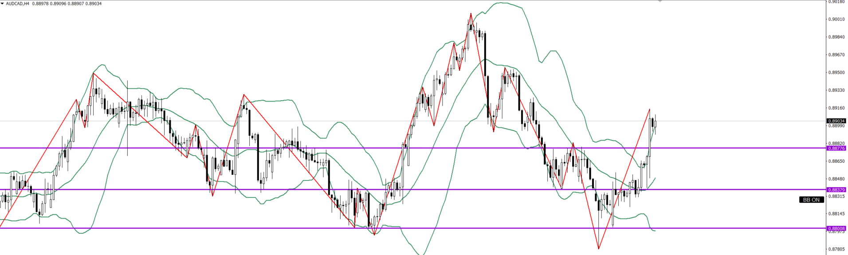Click the 0.88145 price scale label
The width and height of the screenshot is (848, 255).
click(x=836, y=214)
